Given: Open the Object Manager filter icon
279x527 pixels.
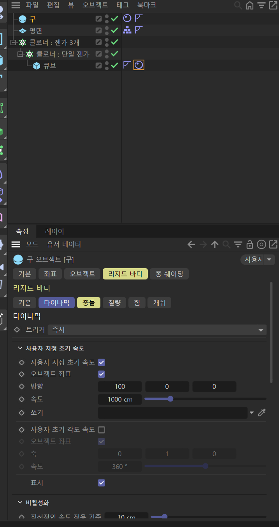Looking at the screenshot, I should [x=261, y=5].
